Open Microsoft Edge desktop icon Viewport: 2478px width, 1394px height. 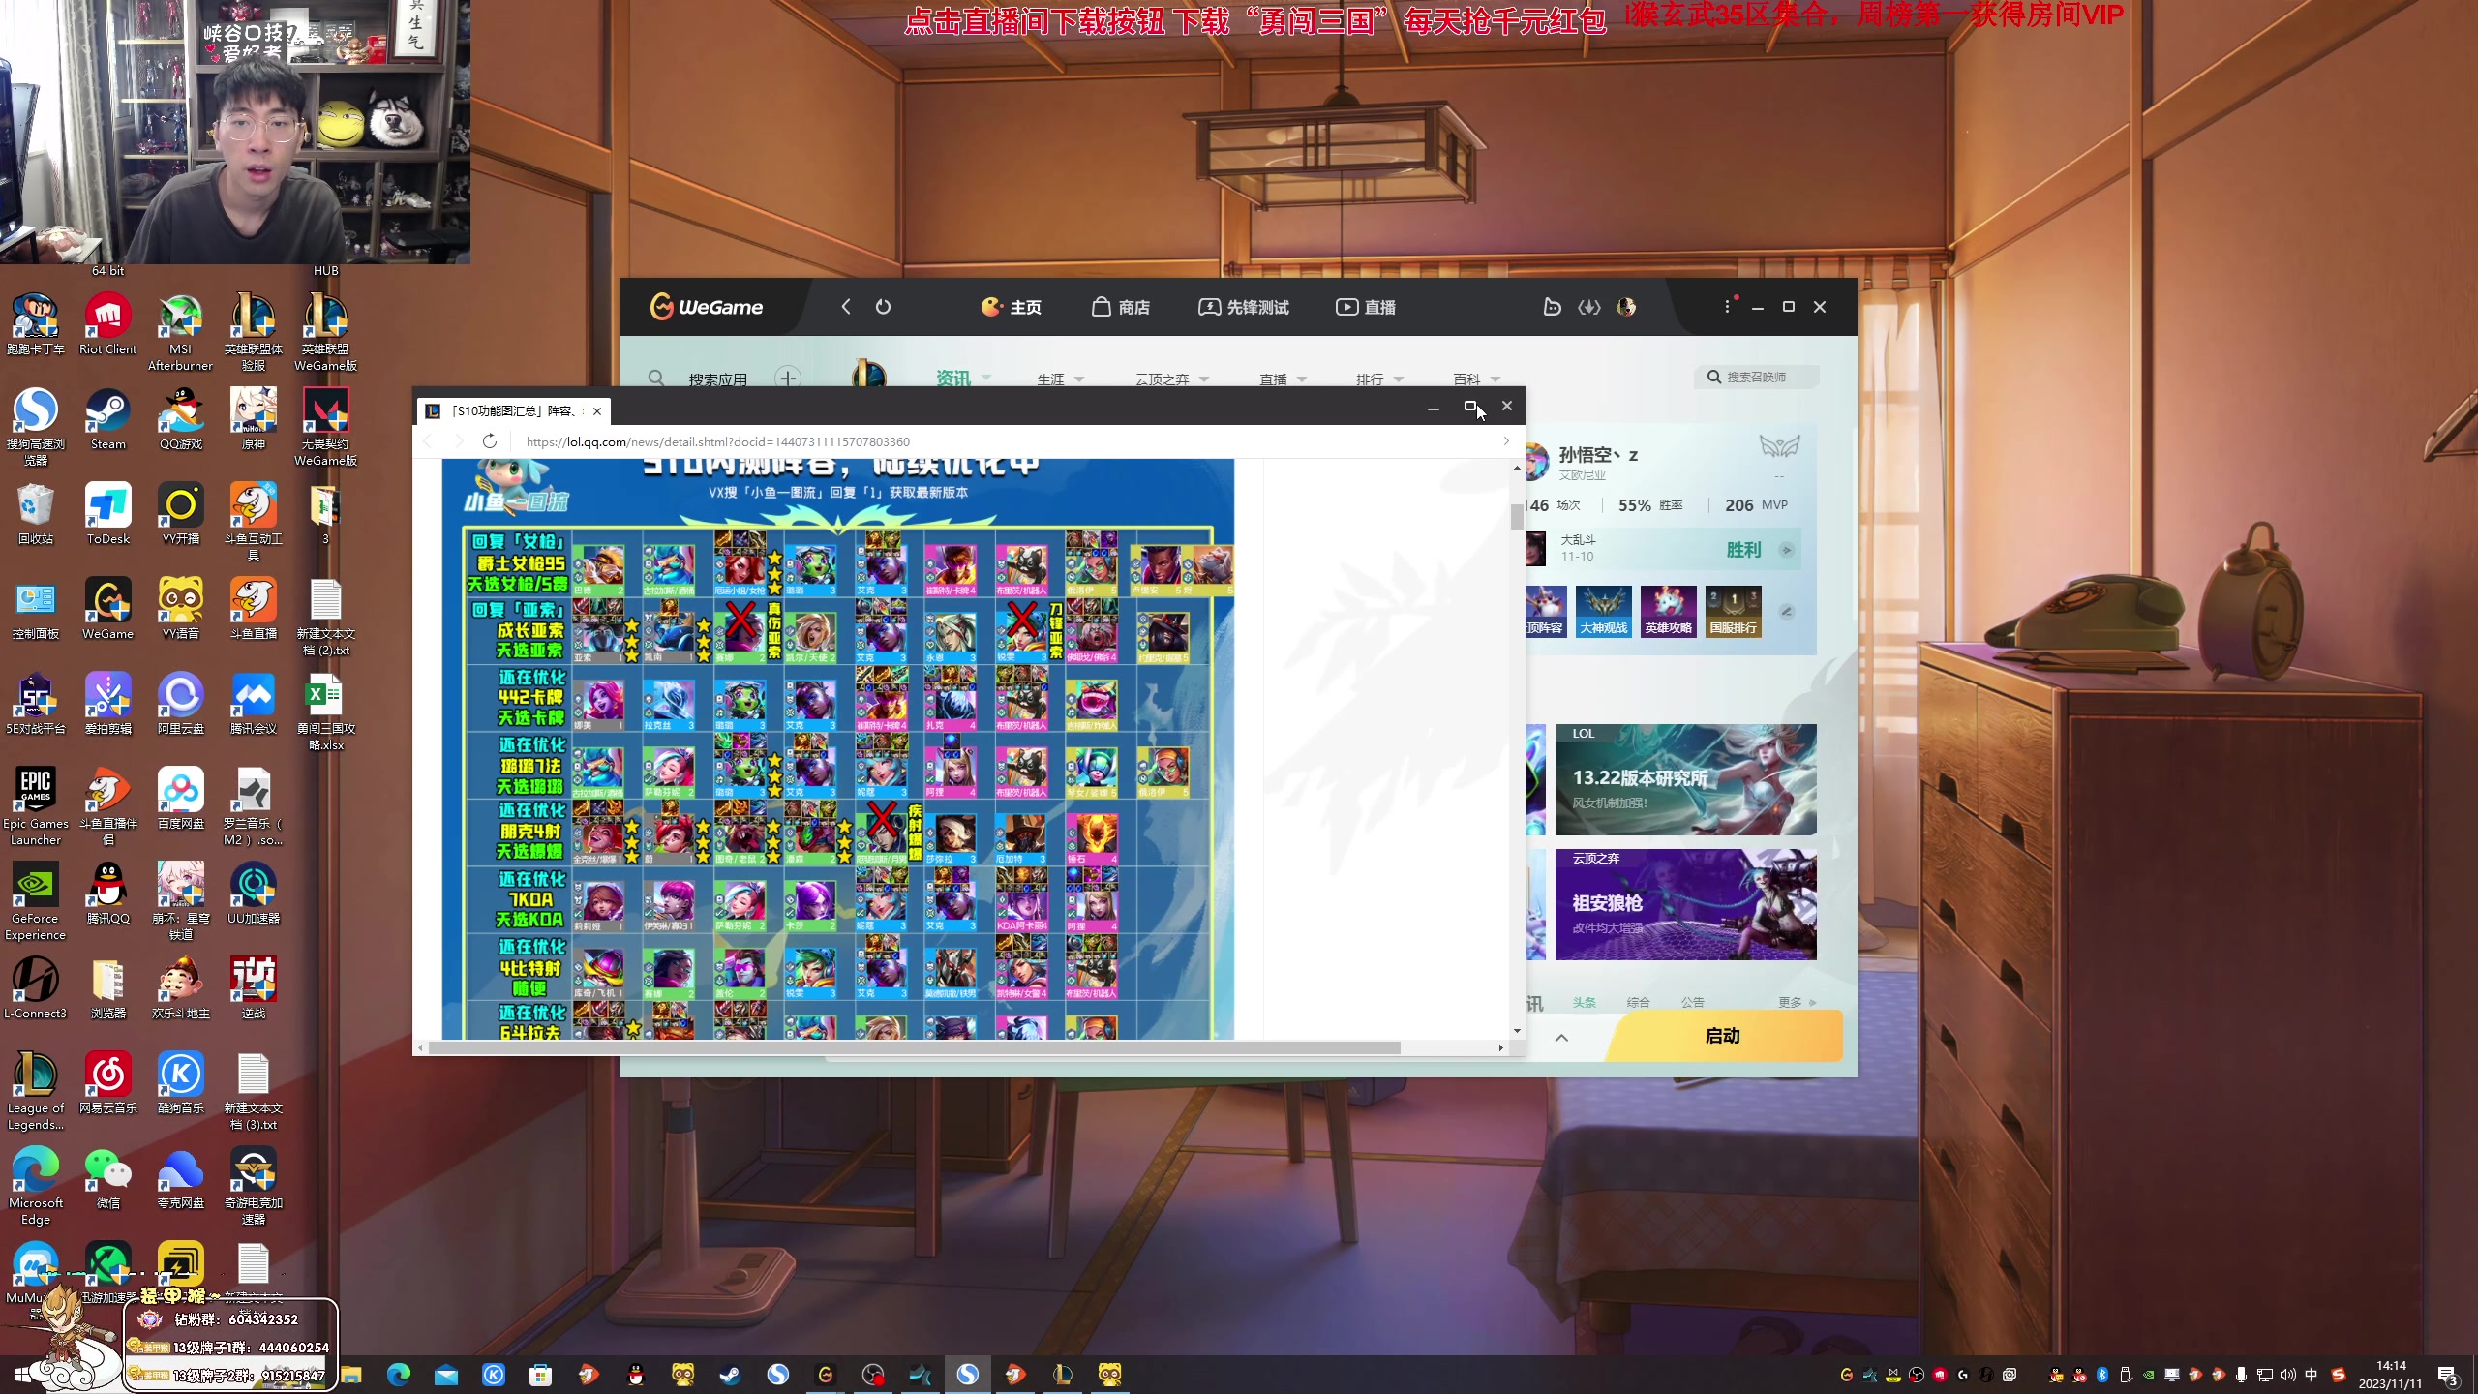(35, 1187)
